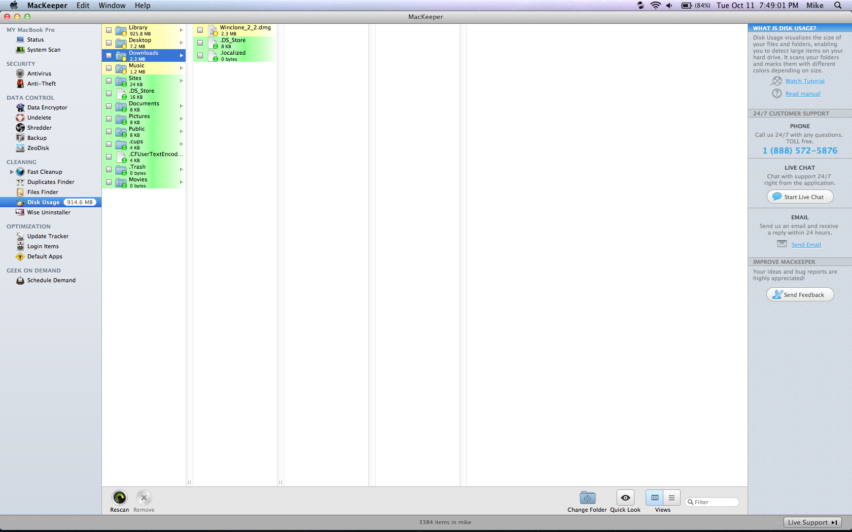The image size is (852, 532).
Task: Check the Library folder checkbox
Action: coord(109,30)
